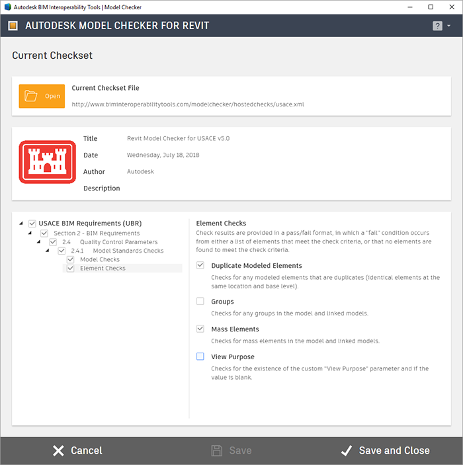Click the Save button
463x465 pixels.
pyautogui.click(x=232, y=450)
